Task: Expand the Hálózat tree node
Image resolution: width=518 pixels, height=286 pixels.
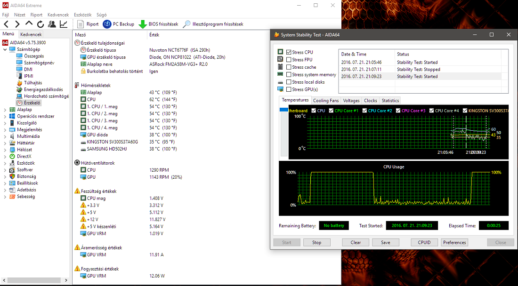Action: 5,150
